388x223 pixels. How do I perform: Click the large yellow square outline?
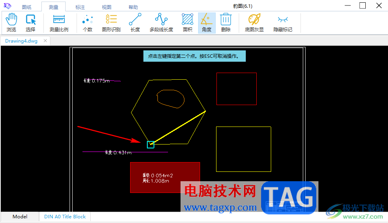click(x=243, y=149)
